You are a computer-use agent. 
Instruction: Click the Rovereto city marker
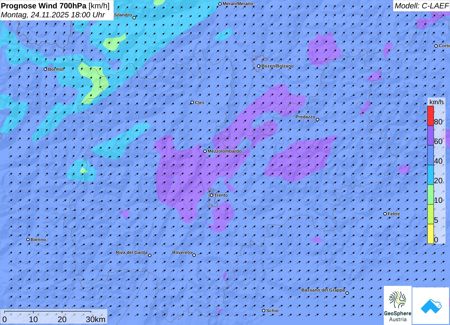coord(194,255)
